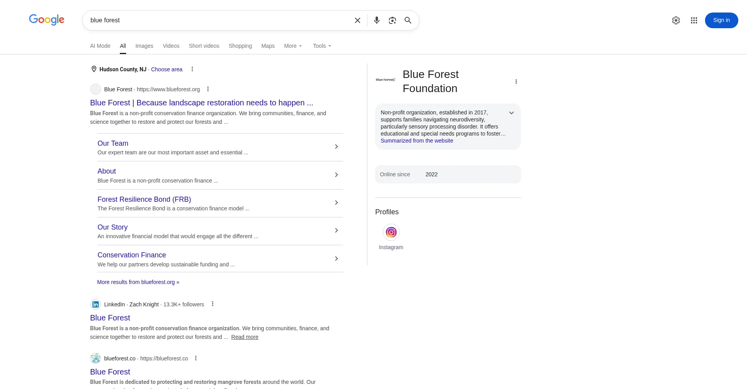Expand About sitelink chevron
This screenshot has height=389, width=752.
pyautogui.click(x=336, y=175)
